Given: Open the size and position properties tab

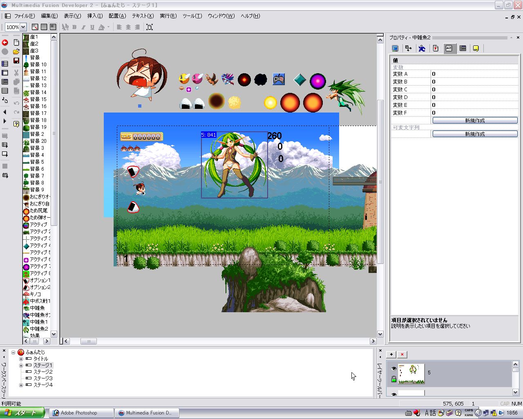Looking at the screenshot, I should [409, 48].
